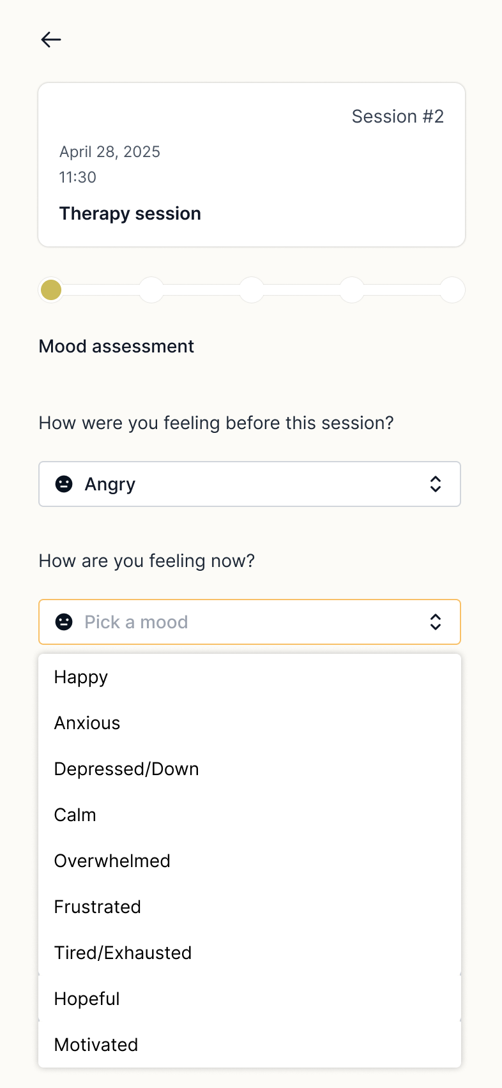Open the Pick a mood dropdown
The height and width of the screenshot is (1088, 502).
[x=249, y=622]
